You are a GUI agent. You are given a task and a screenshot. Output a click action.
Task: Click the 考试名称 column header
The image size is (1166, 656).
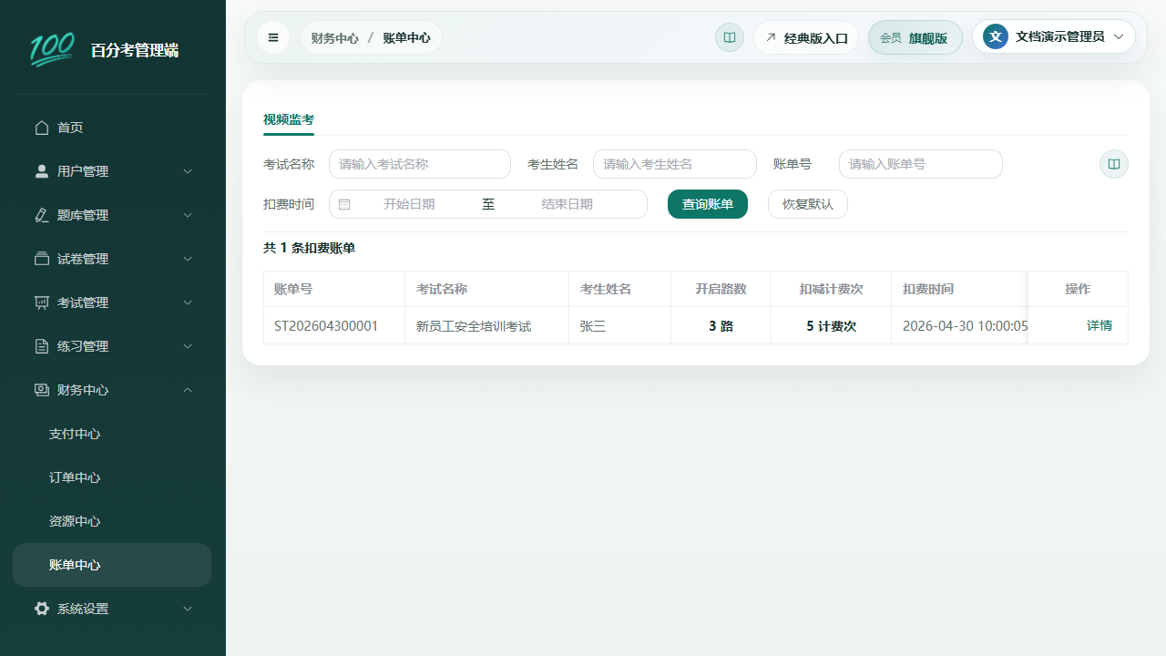point(487,289)
